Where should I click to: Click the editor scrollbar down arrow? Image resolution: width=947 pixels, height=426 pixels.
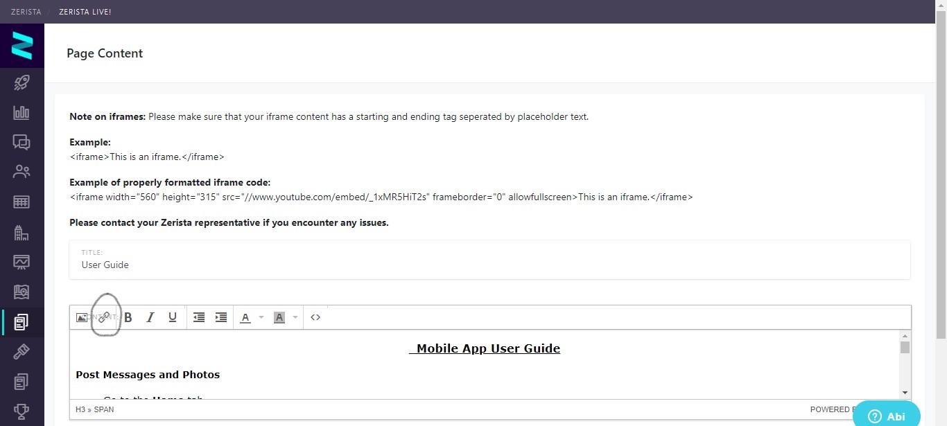point(905,393)
